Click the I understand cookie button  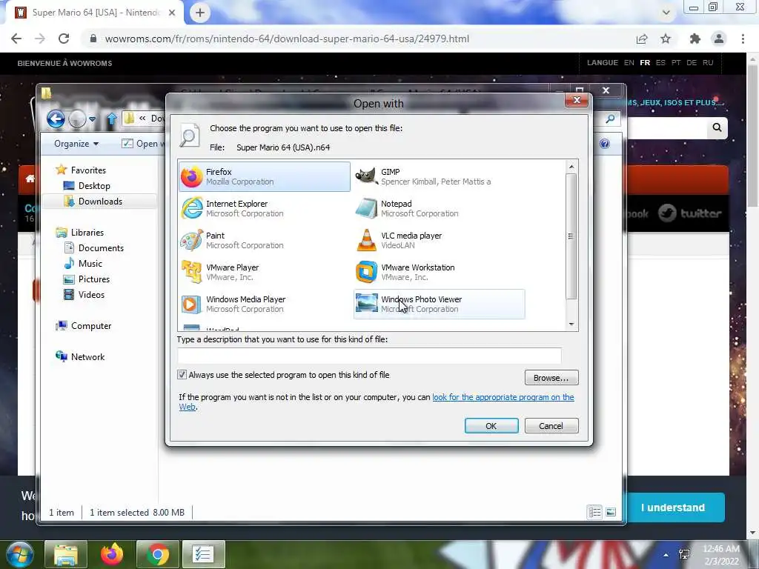pyautogui.click(x=672, y=508)
